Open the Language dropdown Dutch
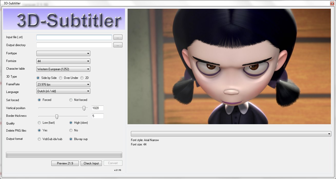The width and height of the screenshot is (336, 179). tap(63, 91)
